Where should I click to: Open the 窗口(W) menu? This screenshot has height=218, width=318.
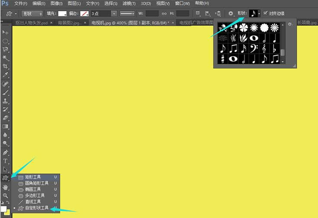coord(182,3)
